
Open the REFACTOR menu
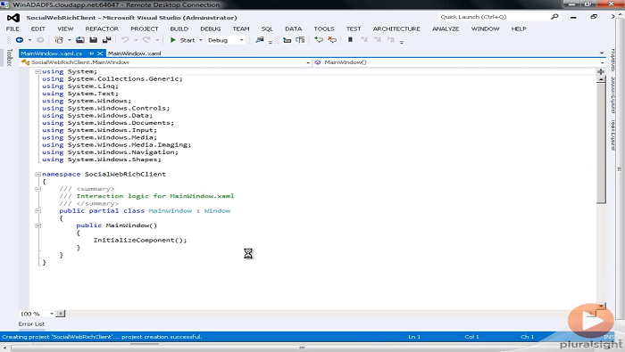(x=102, y=29)
